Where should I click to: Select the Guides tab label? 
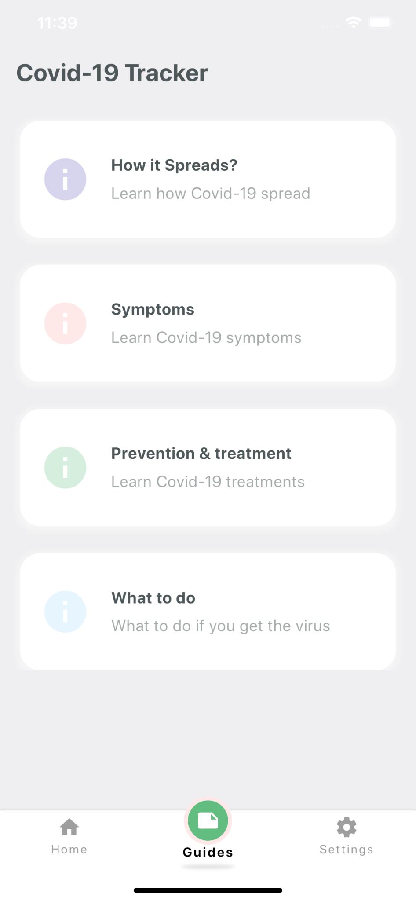pyautogui.click(x=208, y=852)
